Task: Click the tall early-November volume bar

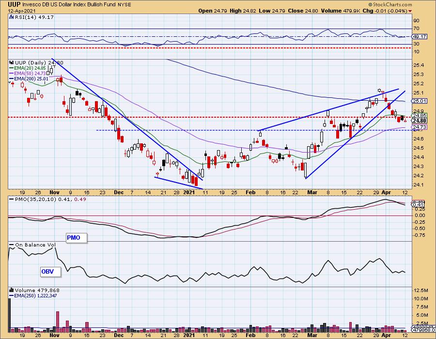Action: pyautogui.click(x=58, y=322)
